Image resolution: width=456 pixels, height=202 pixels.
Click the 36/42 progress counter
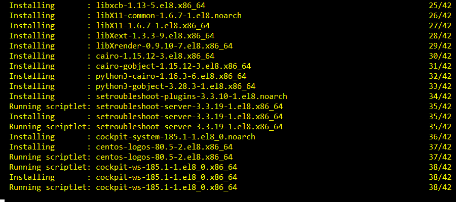pos(439,137)
